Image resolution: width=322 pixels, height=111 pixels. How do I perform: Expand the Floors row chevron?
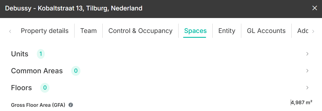[x=307, y=88]
